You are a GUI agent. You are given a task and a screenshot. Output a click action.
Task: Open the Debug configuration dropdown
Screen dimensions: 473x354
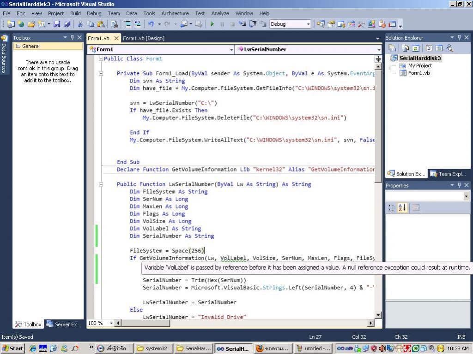(308, 24)
